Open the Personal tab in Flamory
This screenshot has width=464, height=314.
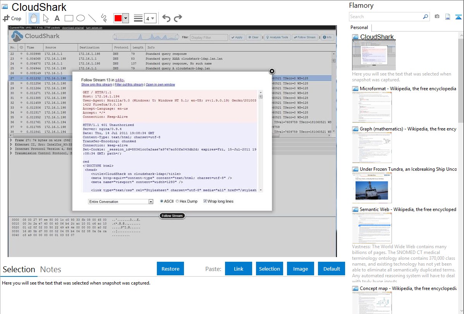(359, 27)
